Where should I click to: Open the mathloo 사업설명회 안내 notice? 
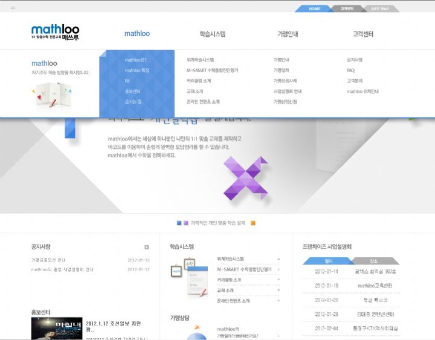coord(62,269)
